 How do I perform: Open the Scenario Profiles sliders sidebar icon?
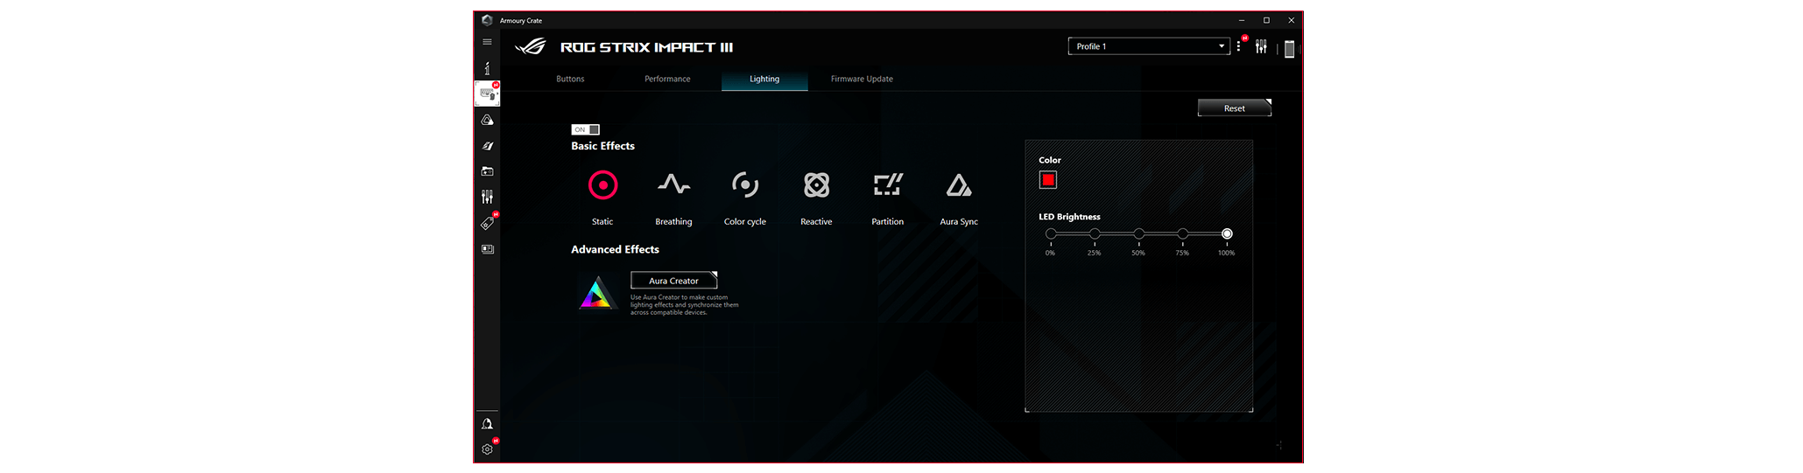[487, 198]
